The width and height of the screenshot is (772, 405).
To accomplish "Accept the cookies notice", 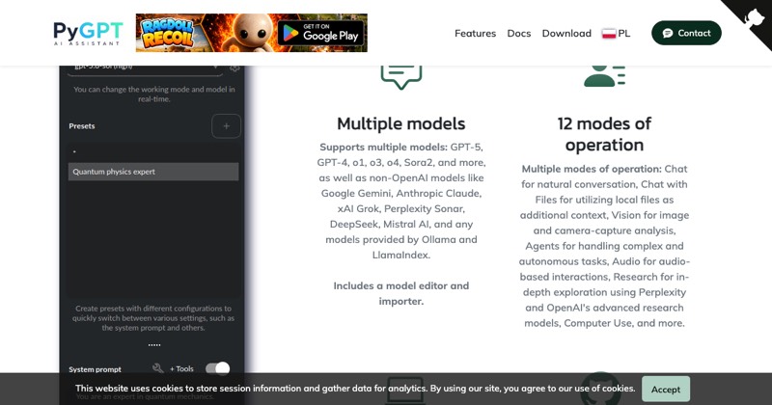I will click(x=666, y=390).
